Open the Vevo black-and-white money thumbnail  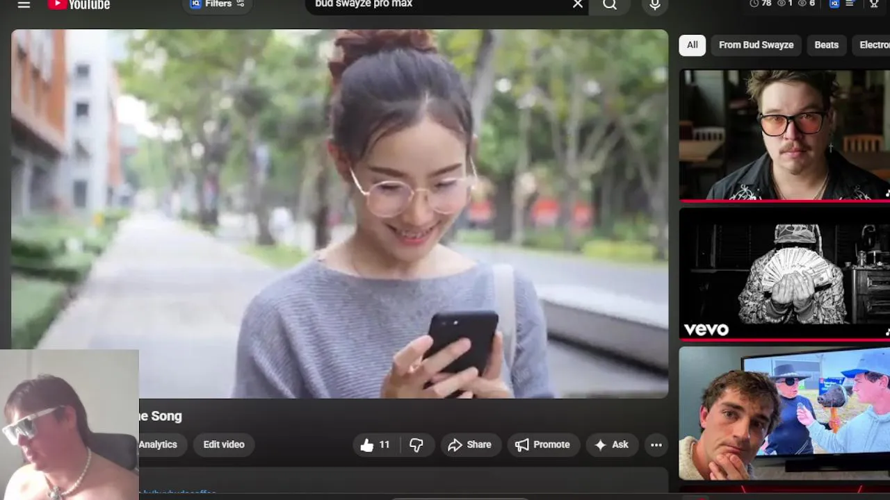(x=784, y=274)
